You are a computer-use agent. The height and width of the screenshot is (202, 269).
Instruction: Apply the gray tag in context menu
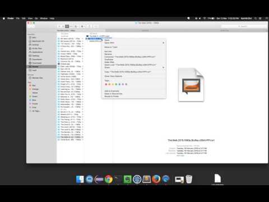click(x=126, y=84)
